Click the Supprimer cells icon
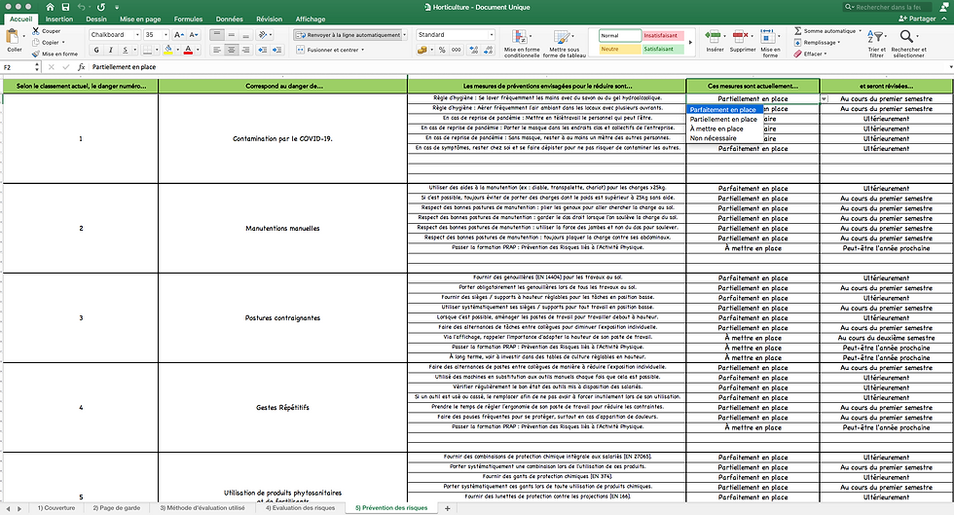 (x=742, y=38)
